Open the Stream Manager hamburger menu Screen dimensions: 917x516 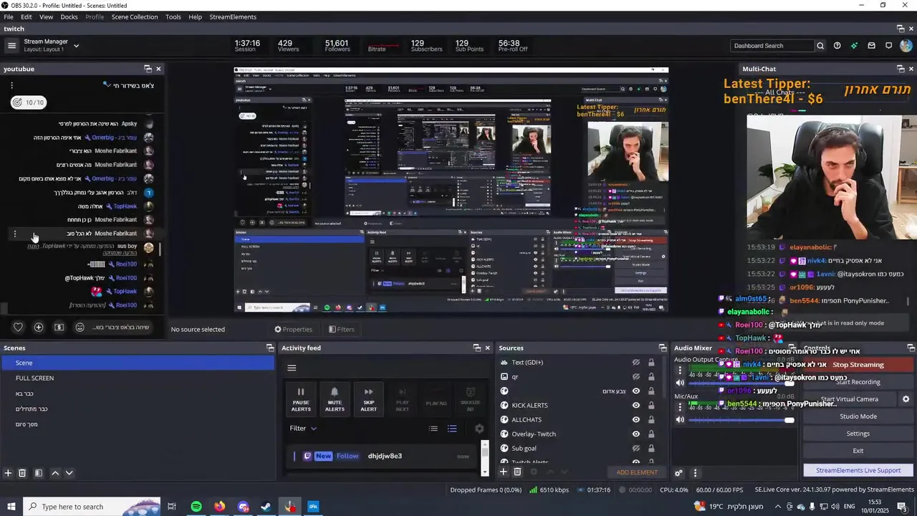pyautogui.click(x=11, y=46)
